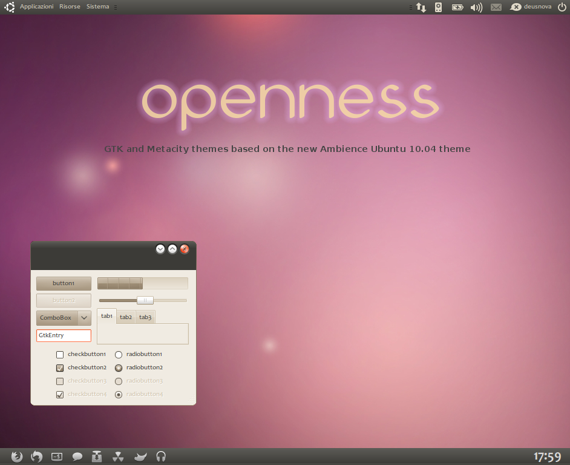Click the disabled checkbutton4 checkbox
The height and width of the screenshot is (465, 570).
click(x=60, y=394)
